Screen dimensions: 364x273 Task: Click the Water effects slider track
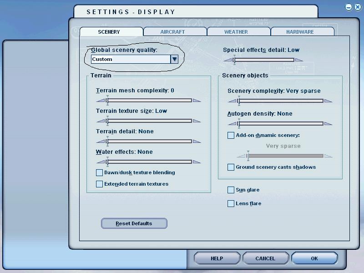(149, 162)
